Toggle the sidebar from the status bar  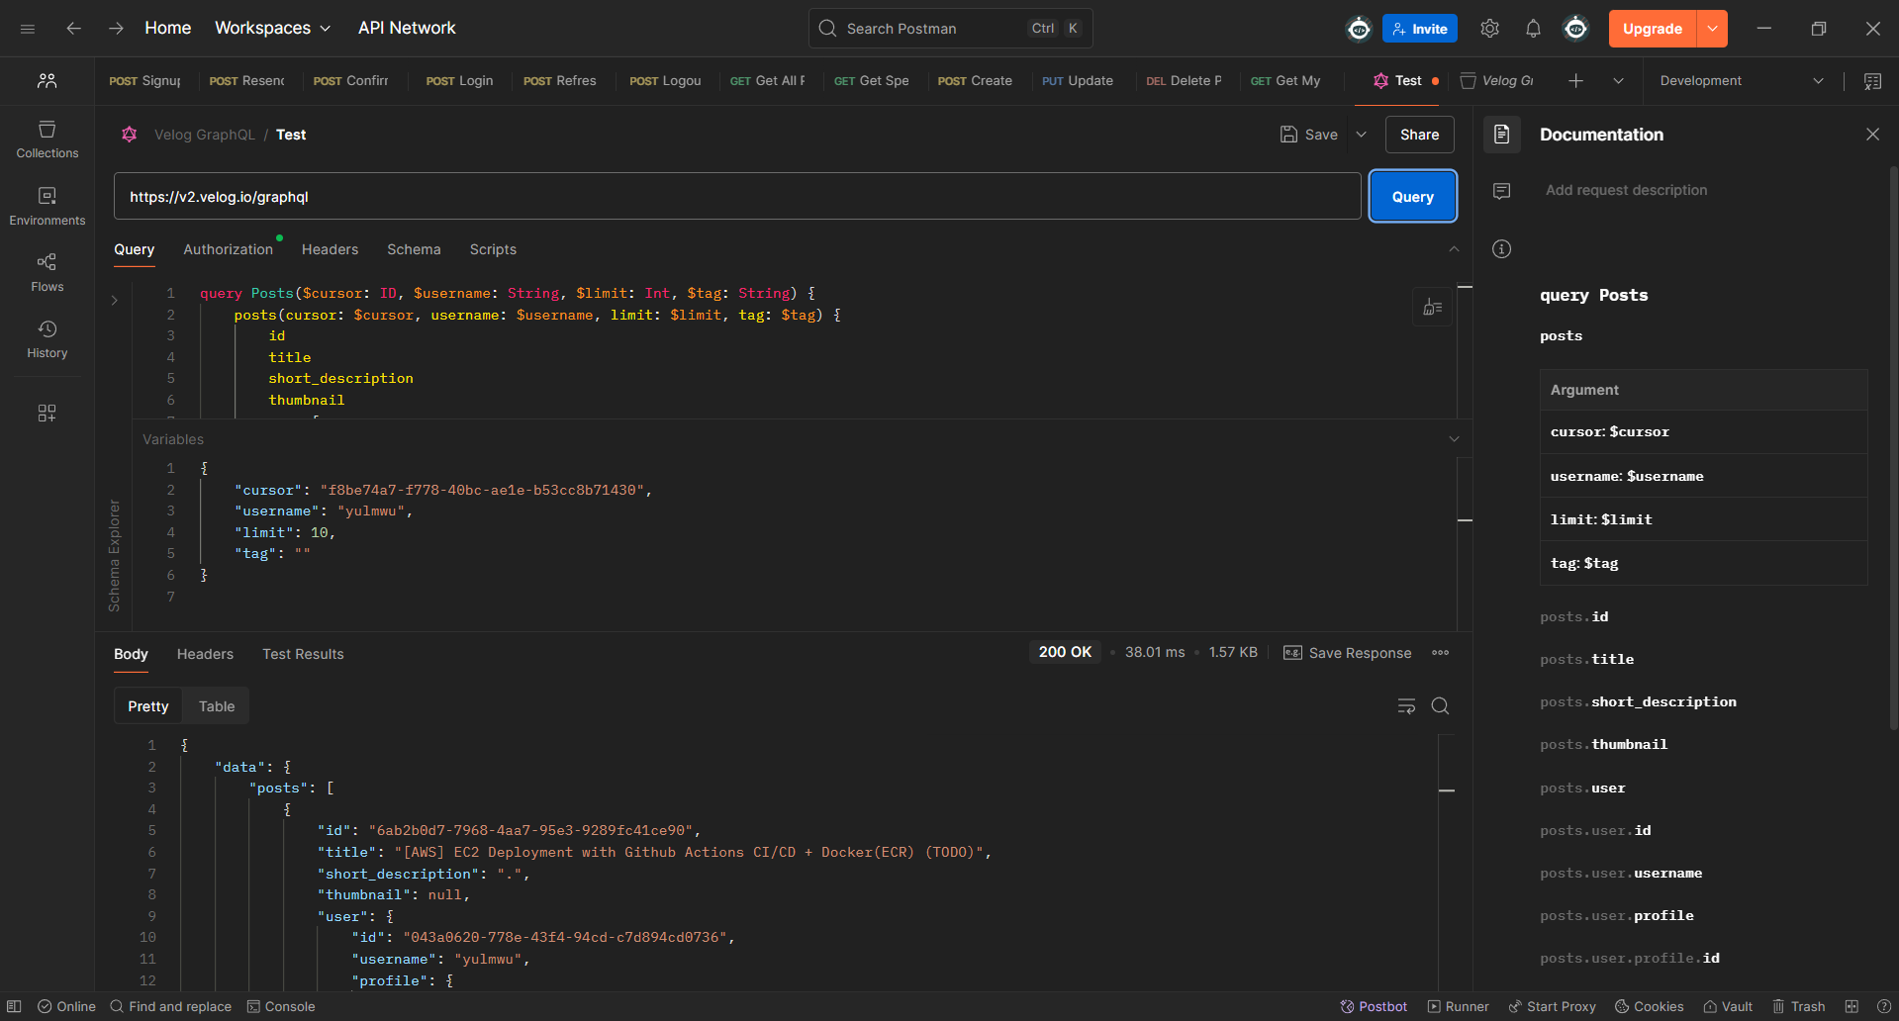[x=14, y=1006]
